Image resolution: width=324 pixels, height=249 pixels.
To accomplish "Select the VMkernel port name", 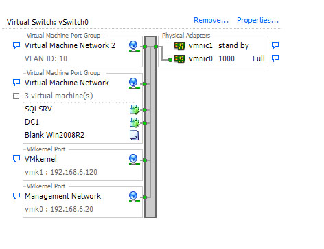I will click(x=40, y=159).
